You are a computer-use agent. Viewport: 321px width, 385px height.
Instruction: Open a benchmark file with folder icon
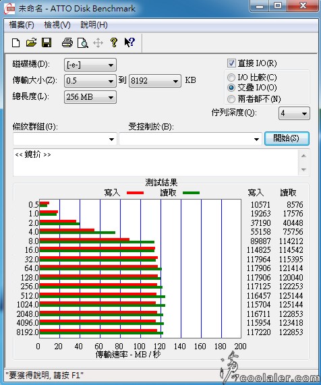coord(32,42)
